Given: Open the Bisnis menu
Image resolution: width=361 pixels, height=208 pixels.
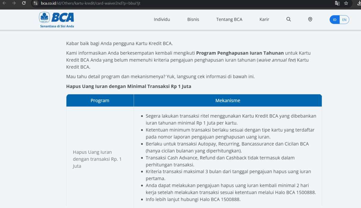Looking at the screenshot, I should [193, 19].
